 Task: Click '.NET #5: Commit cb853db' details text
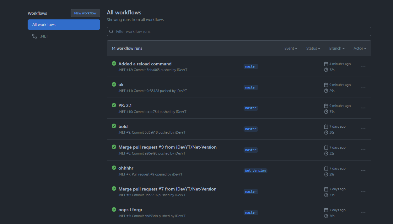point(152,216)
